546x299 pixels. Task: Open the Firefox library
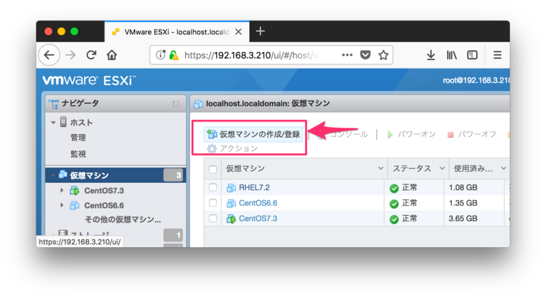pyautogui.click(x=451, y=55)
